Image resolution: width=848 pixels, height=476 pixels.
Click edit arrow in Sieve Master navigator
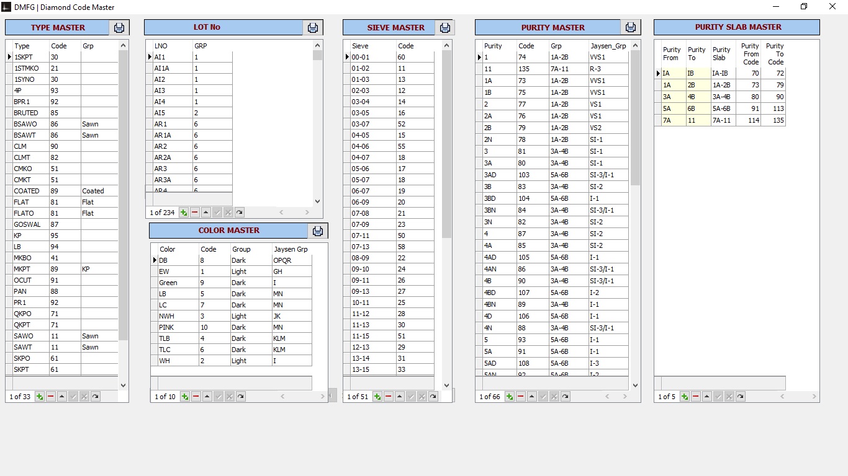click(x=400, y=397)
